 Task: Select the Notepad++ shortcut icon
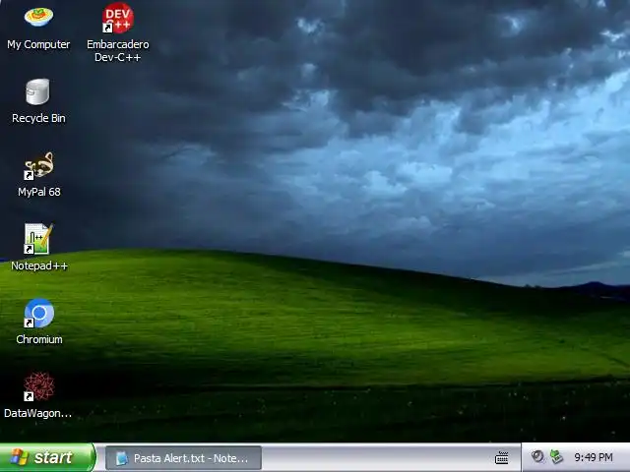coord(38,239)
